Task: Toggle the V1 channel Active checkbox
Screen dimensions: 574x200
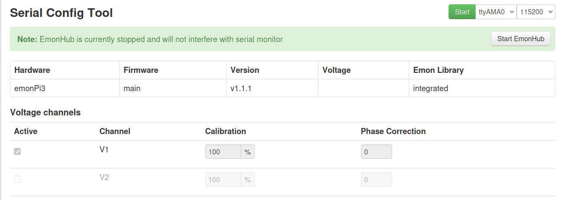Action: pyautogui.click(x=17, y=152)
